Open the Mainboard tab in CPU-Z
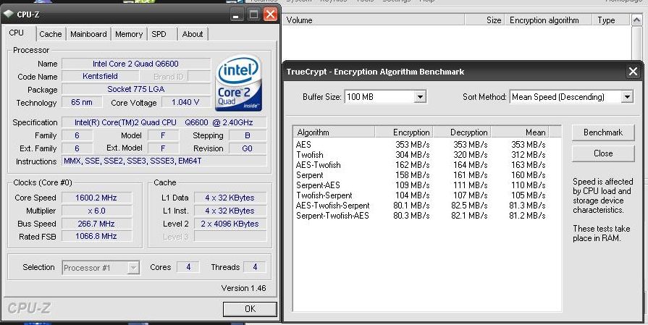Image resolution: width=648 pixels, height=325 pixels. click(88, 34)
